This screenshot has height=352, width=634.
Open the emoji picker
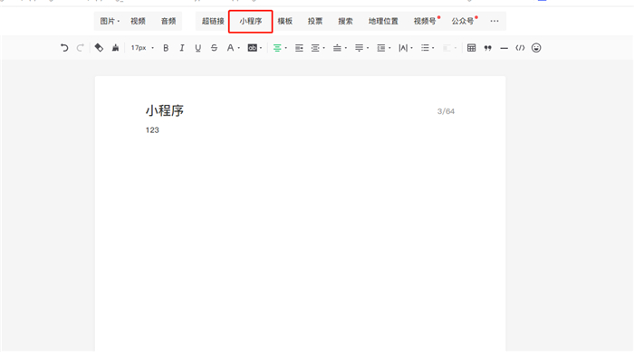pyautogui.click(x=536, y=48)
